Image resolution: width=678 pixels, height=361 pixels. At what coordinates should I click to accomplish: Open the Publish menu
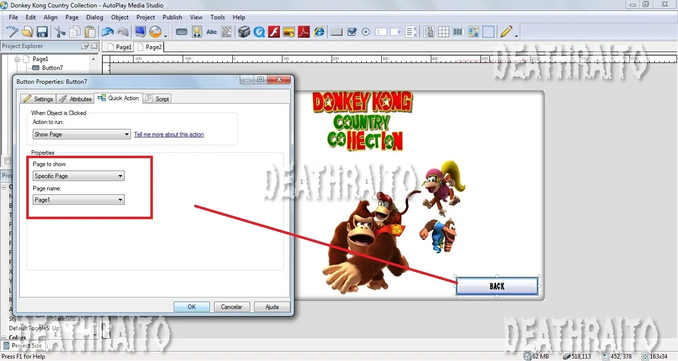coord(172,17)
